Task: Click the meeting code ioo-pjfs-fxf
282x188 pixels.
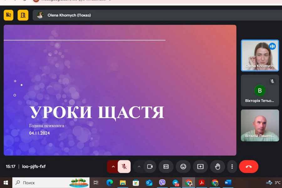Action: click(x=34, y=166)
